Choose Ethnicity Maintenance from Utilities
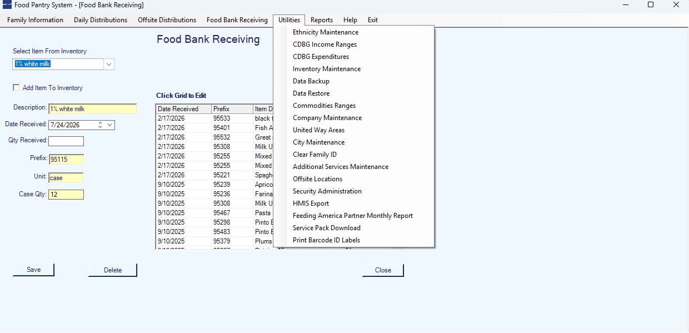689x333 pixels. [x=354, y=32]
